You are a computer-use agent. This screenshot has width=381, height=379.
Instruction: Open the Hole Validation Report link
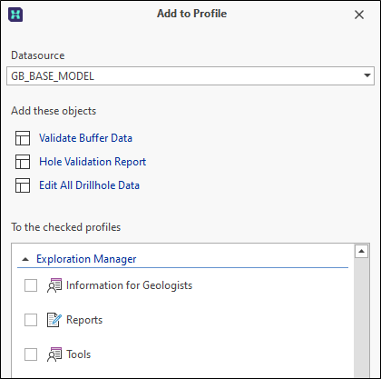[x=93, y=162]
